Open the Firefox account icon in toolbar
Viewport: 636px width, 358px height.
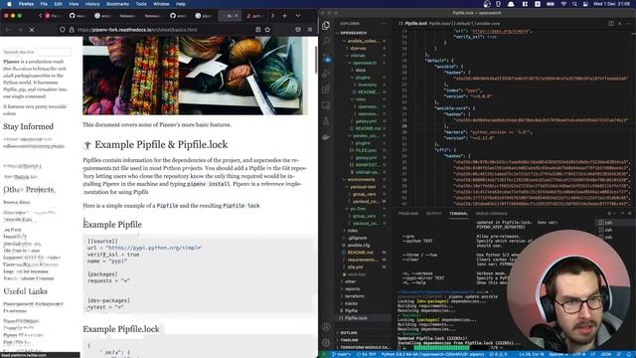(298, 29)
